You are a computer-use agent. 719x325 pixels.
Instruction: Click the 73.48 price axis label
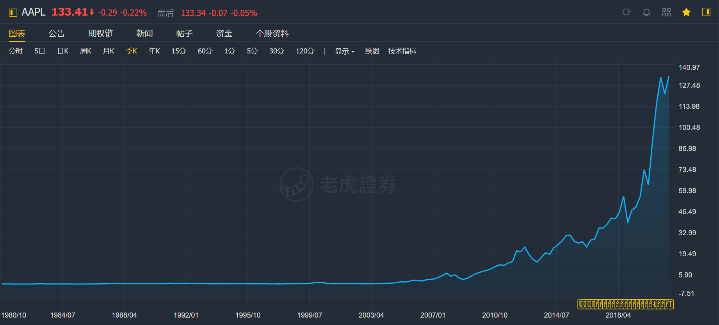pyautogui.click(x=687, y=170)
